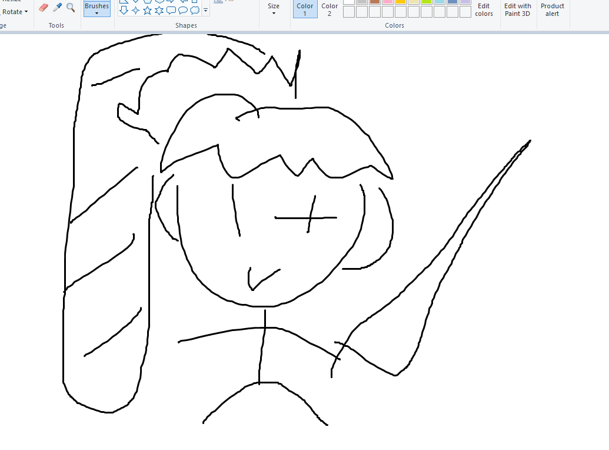Select the Magnifier zoom tool
Image resolution: width=609 pixels, height=450 pixels.
[71, 8]
